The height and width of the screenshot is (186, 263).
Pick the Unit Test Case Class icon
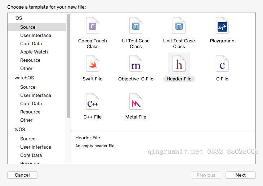click(x=179, y=25)
